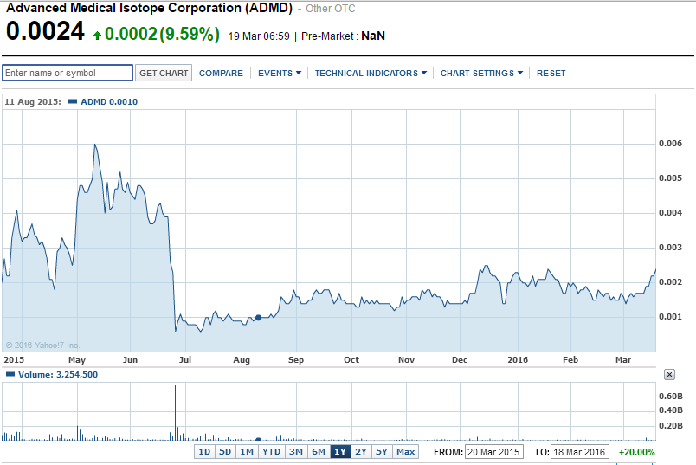Click the 'ADMD 0.0010' legend text
The width and height of the screenshot is (696, 465).
coord(109,101)
